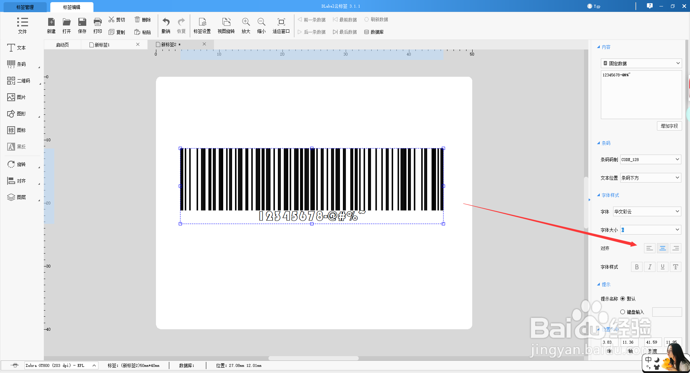Switch to the 标签编辑 tab

click(72, 7)
